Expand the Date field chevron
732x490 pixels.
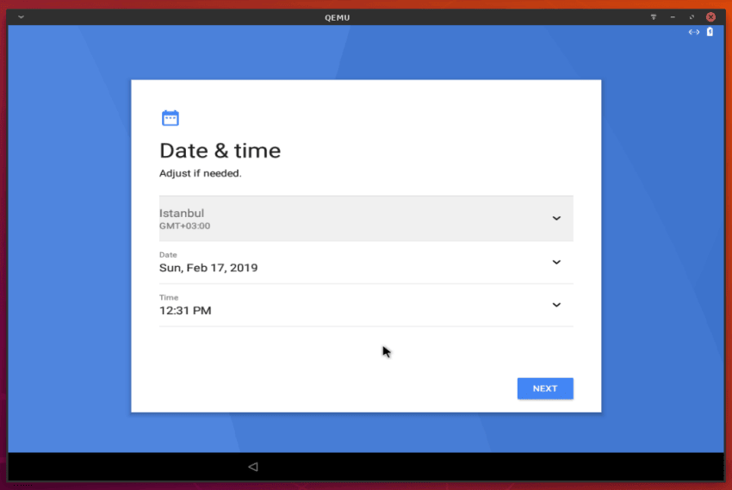pos(556,263)
